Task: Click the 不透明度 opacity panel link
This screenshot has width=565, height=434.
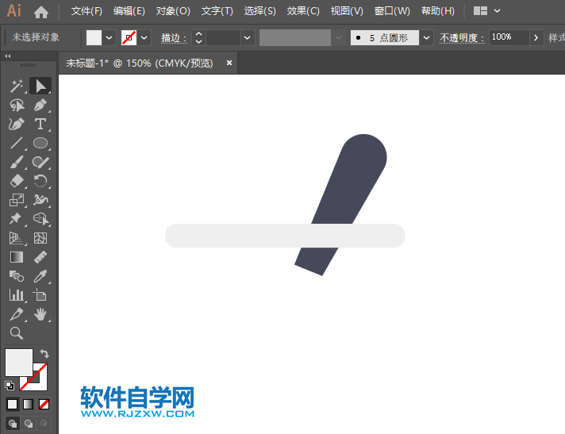Action: click(x=462, y=38)
